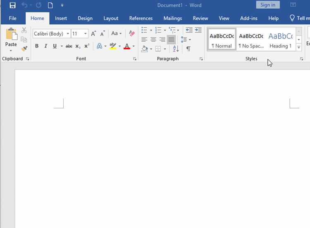Click the Save icon in title bar
The height and width of the screenshot is (228, 310).
tap(12, 5)
